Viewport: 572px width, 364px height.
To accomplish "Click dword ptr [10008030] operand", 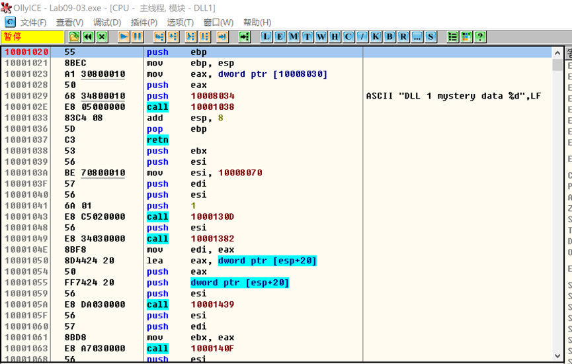I will click(x=272, y=74).
